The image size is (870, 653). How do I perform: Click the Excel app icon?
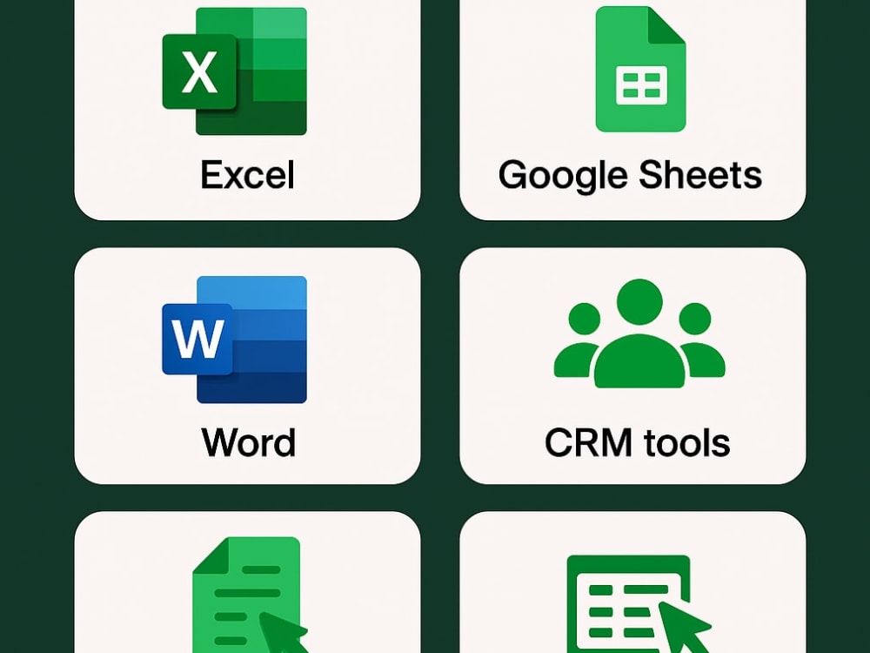(x=235, y=71)
